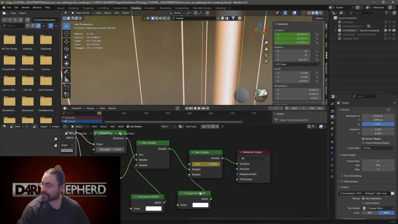Viewport: 398px width, 224px height.
Task: Hide EXPERIMENT - Stars(Completed) collection with eye icon
Action: pos(390,30)
